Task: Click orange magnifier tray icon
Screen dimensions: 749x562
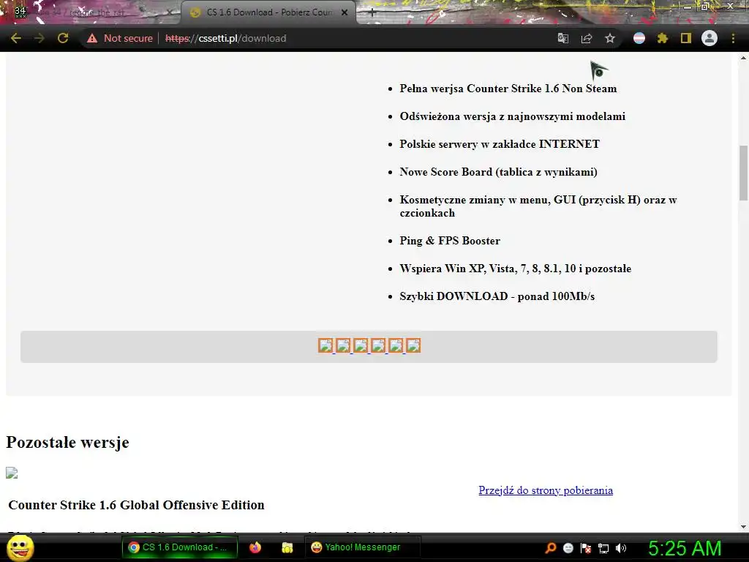Action: click(x=551, y=548)
